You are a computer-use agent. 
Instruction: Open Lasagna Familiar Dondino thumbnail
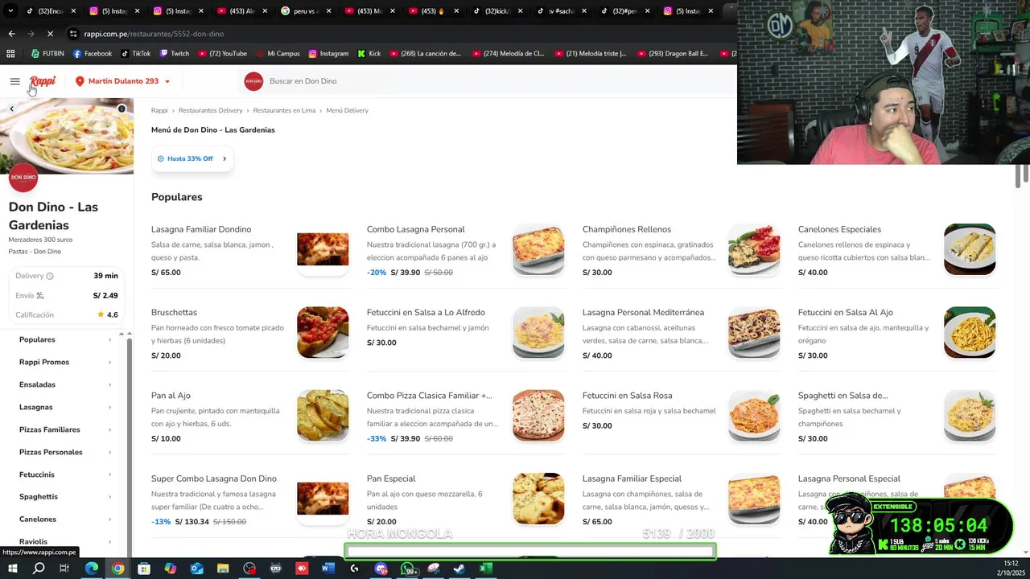[x=323, y=249]
